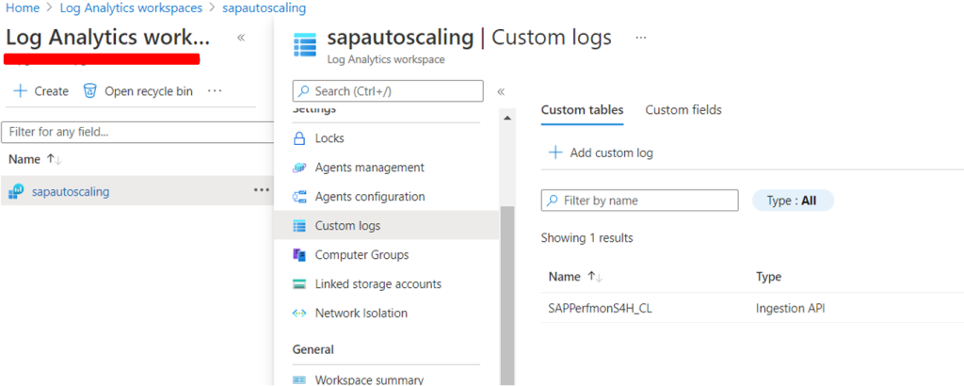Open the sapautoscaling workspace link
Image resolution: width=964 pixels, height=386 pixels.
[x=71, y=192]
